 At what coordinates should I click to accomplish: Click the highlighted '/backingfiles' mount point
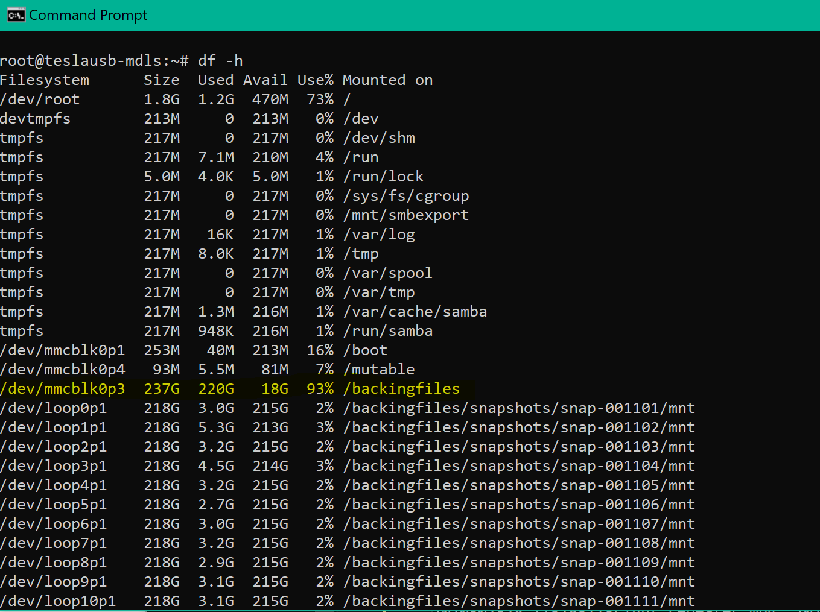pos(401,389)
